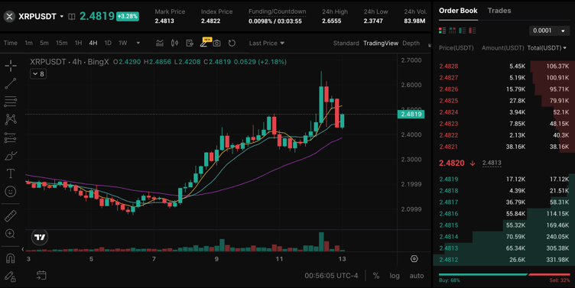Viewport: 575px width, 288px height.
Task: Pick the brush drawing tool
Action: click(x=11, y=156)
